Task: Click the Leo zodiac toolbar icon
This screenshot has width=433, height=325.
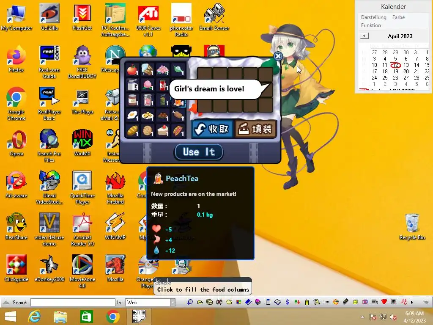Action: [404, 302]
